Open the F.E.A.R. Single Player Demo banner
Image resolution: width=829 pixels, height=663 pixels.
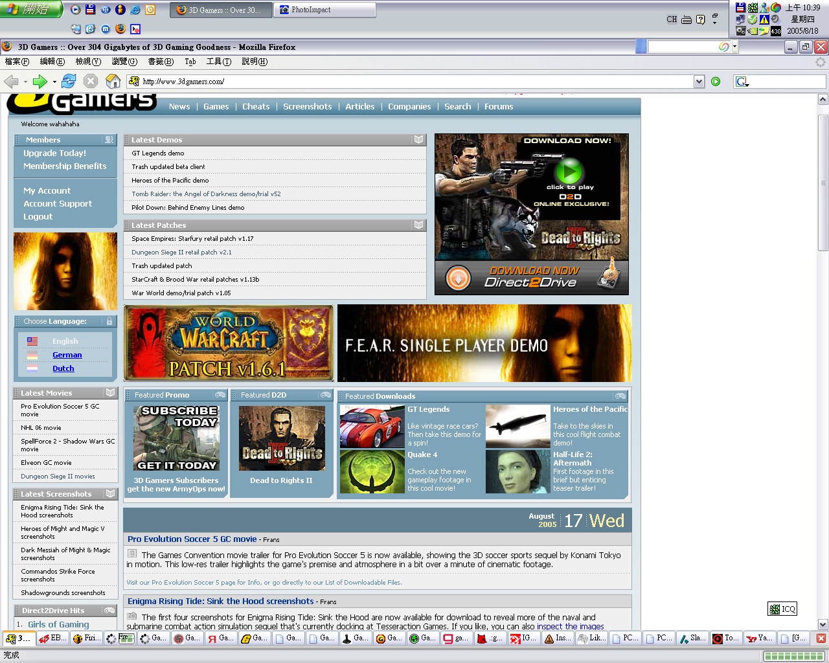click(484, 343)
